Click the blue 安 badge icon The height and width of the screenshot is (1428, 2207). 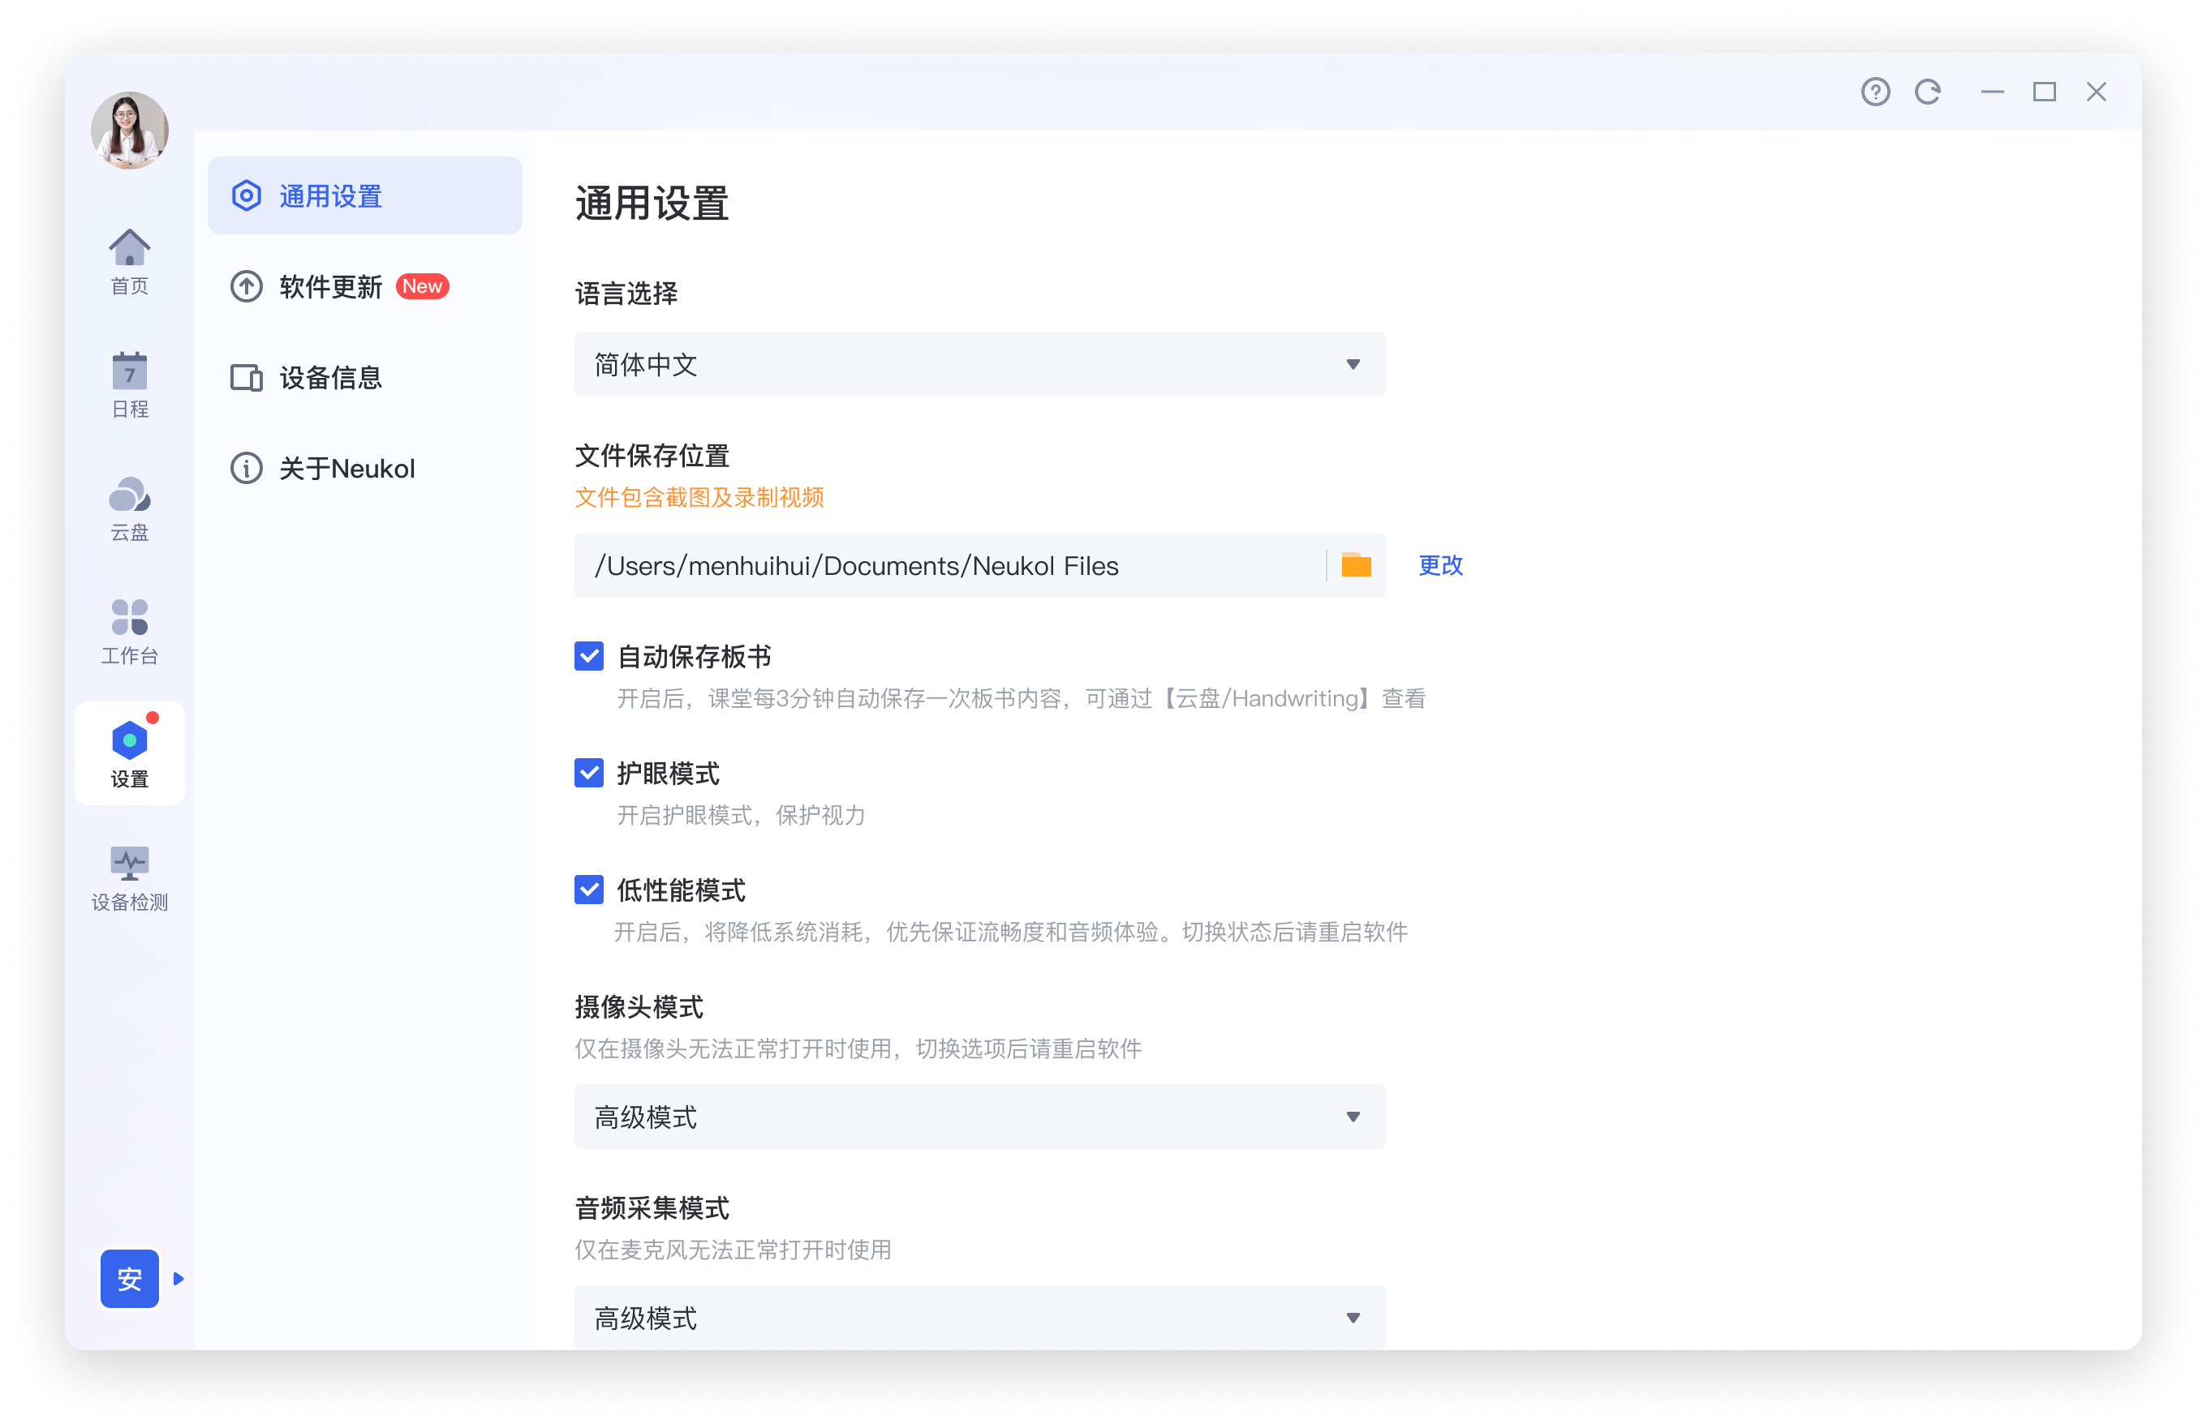pos(130,1279)
